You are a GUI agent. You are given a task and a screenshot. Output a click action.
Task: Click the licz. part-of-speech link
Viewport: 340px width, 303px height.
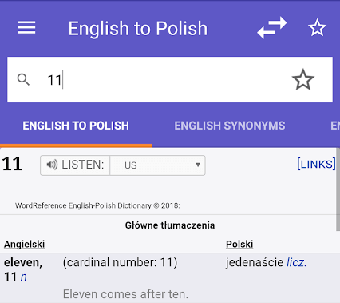296,262
